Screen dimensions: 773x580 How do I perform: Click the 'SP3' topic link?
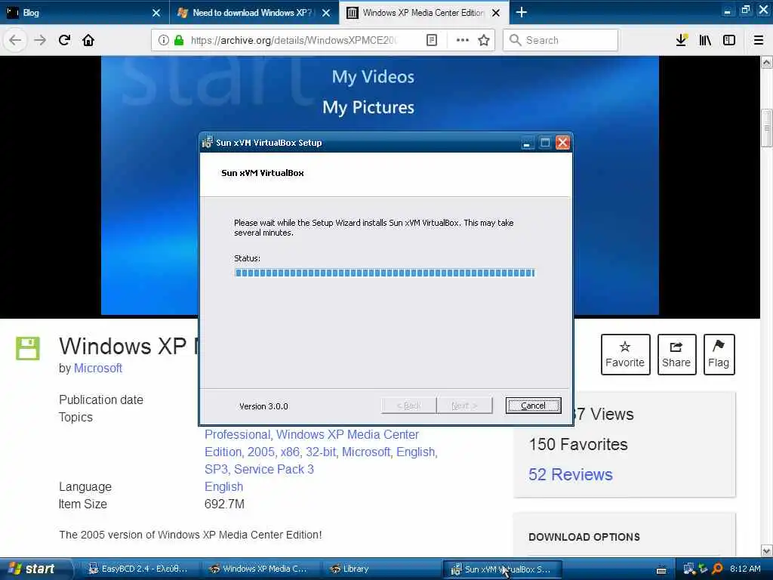click(216, 469)
